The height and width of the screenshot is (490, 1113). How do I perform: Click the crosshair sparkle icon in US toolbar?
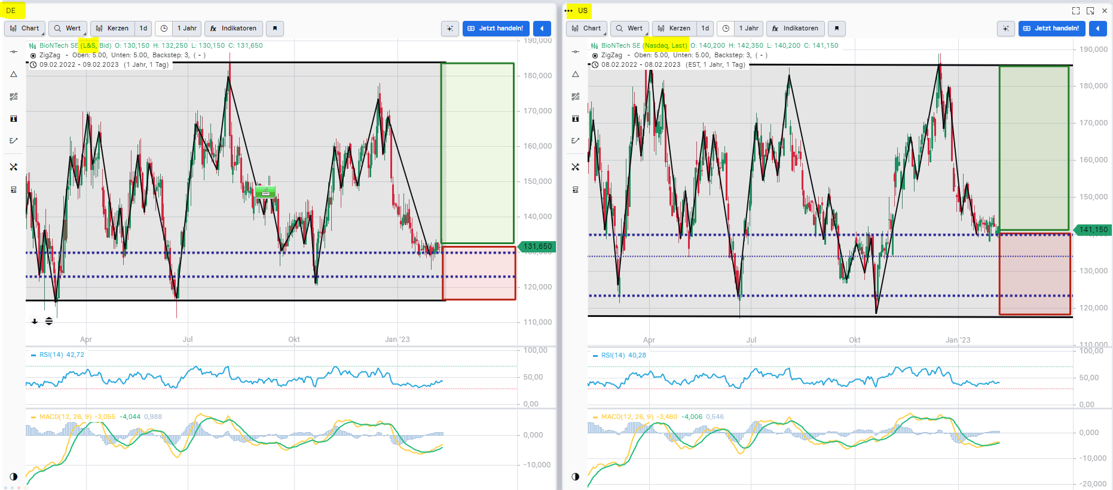coord(1006,28)
